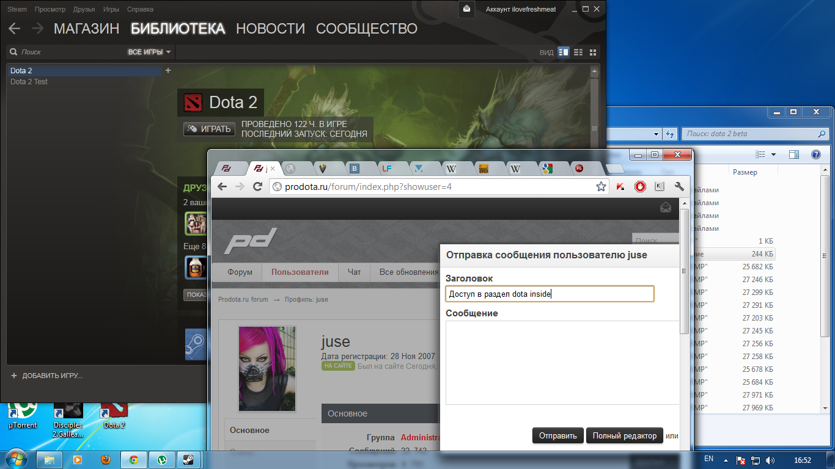Open the Форум tab on prodota
The width and height of the screenshot is (835, 469).
coord(240,272)
